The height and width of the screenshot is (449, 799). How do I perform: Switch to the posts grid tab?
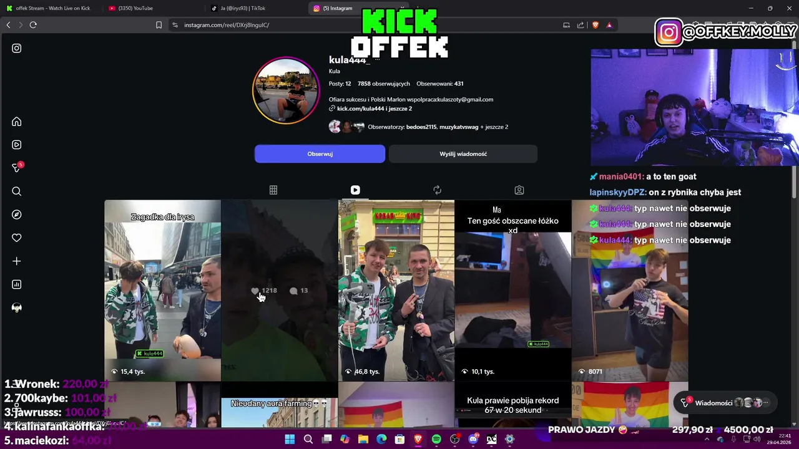click(x=273, y=190)
